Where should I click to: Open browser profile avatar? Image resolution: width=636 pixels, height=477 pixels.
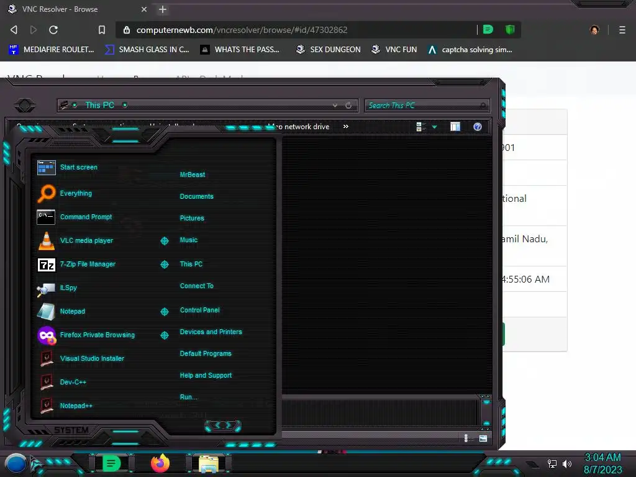tap(594, 30)
